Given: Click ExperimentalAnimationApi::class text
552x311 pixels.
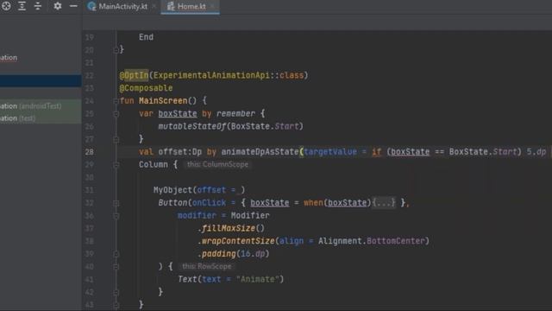Looking at the screenshot, I should 229,75.
